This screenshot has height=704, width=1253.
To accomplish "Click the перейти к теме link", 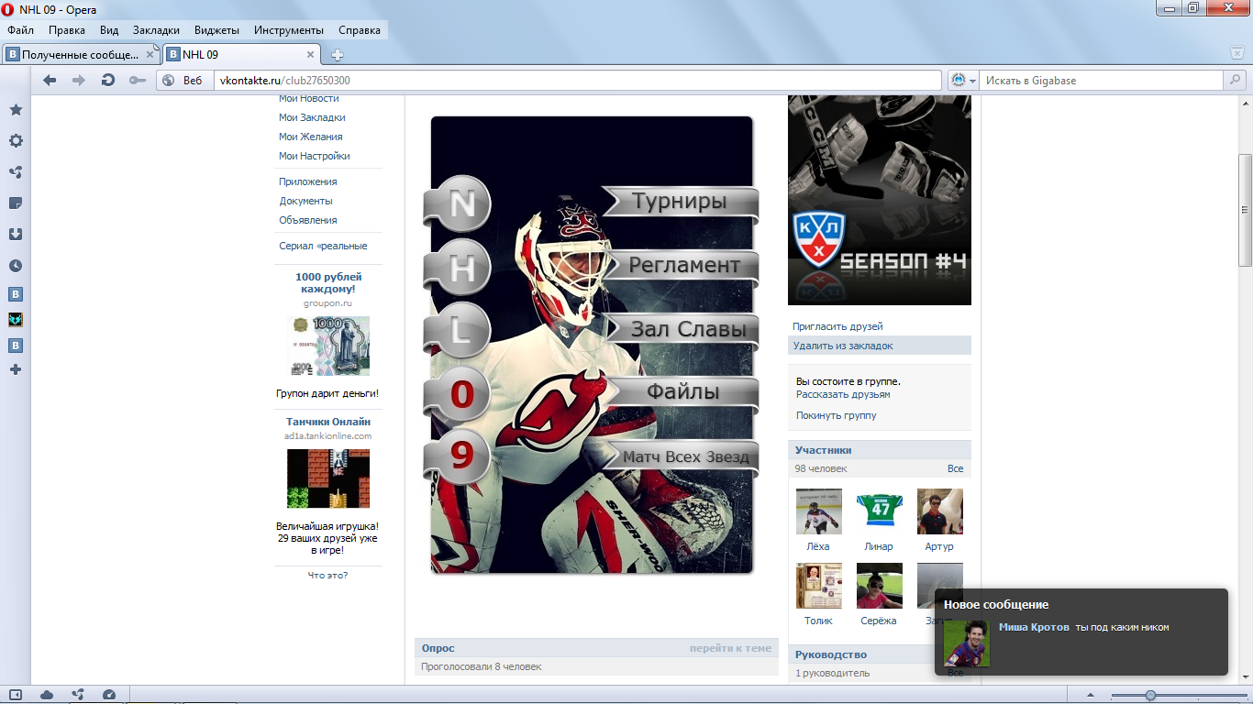I will pos(730,648).
